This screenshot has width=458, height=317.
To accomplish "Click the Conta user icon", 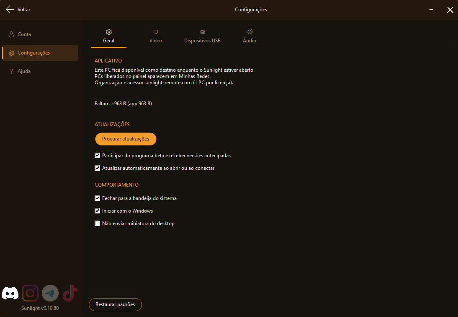I will point(11,34).
